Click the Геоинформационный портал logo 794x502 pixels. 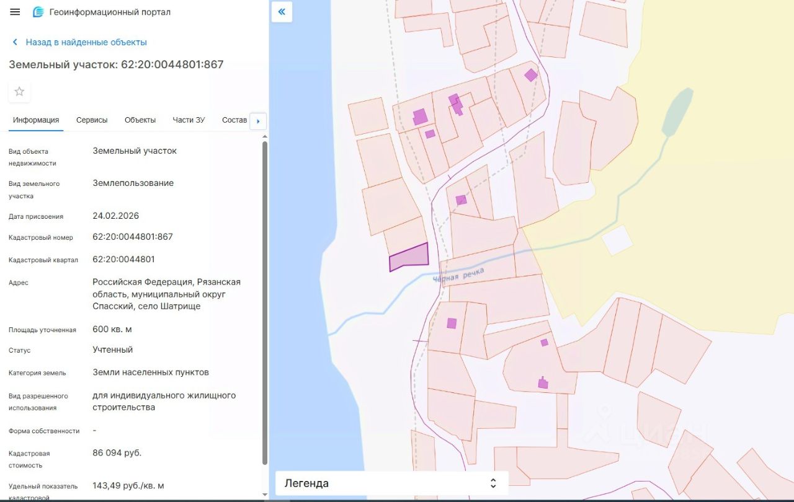tap(38, 12)
